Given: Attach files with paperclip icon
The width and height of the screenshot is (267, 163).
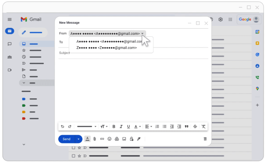Looking at the screenshot, I should click(95, 139).
